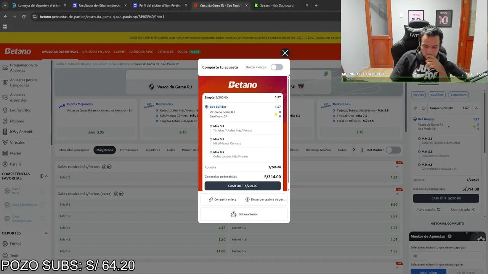Click Master sidebar icon
Image resolution: width=488 pixels, height=274 pixels.
(x=5, y=153)
